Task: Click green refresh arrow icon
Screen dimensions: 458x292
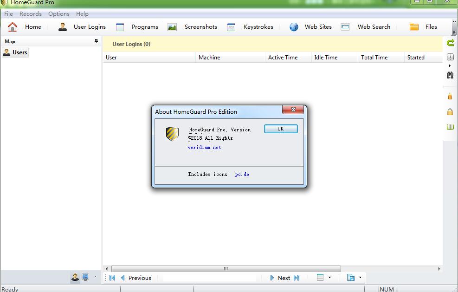Action: pyautogui.click(x=450, y=43)
